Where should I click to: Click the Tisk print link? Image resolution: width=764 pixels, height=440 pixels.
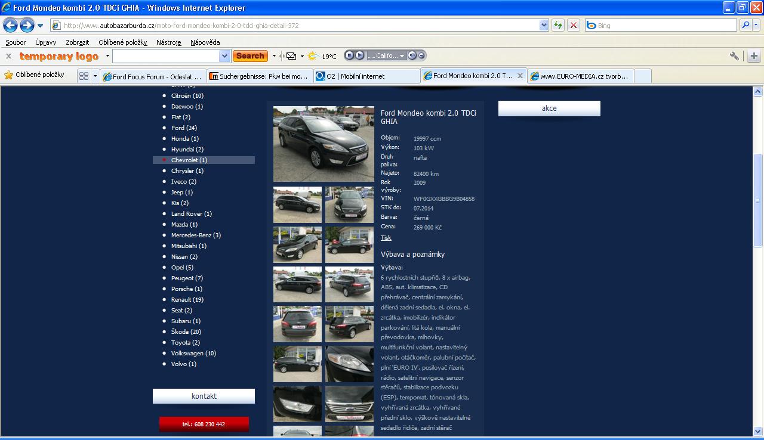(x=386, y=238)
